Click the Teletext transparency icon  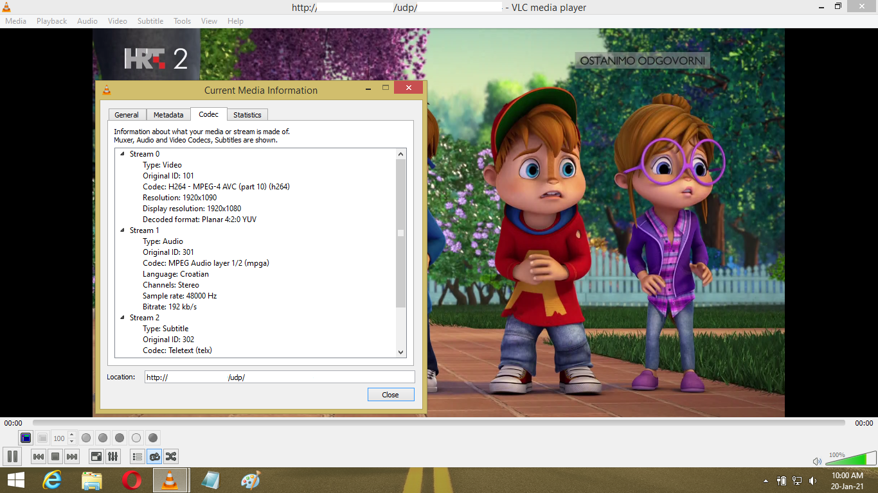[x=42, y=438]
